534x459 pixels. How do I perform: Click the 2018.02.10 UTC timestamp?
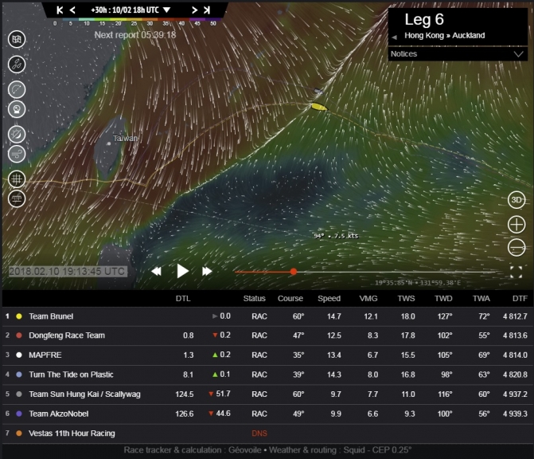pyautogui.click(x=67, y=272)
